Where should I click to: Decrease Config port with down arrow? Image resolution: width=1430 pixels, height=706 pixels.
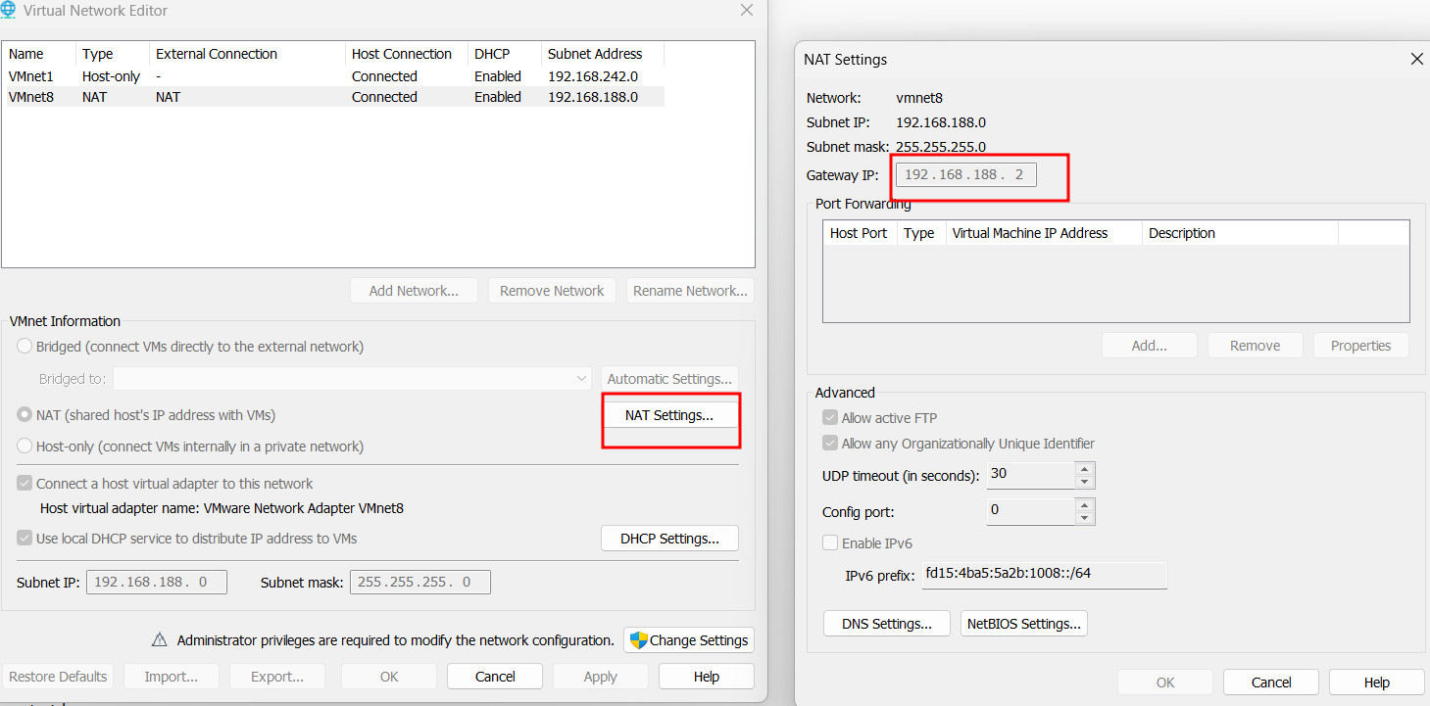[x=1084, y=518]
